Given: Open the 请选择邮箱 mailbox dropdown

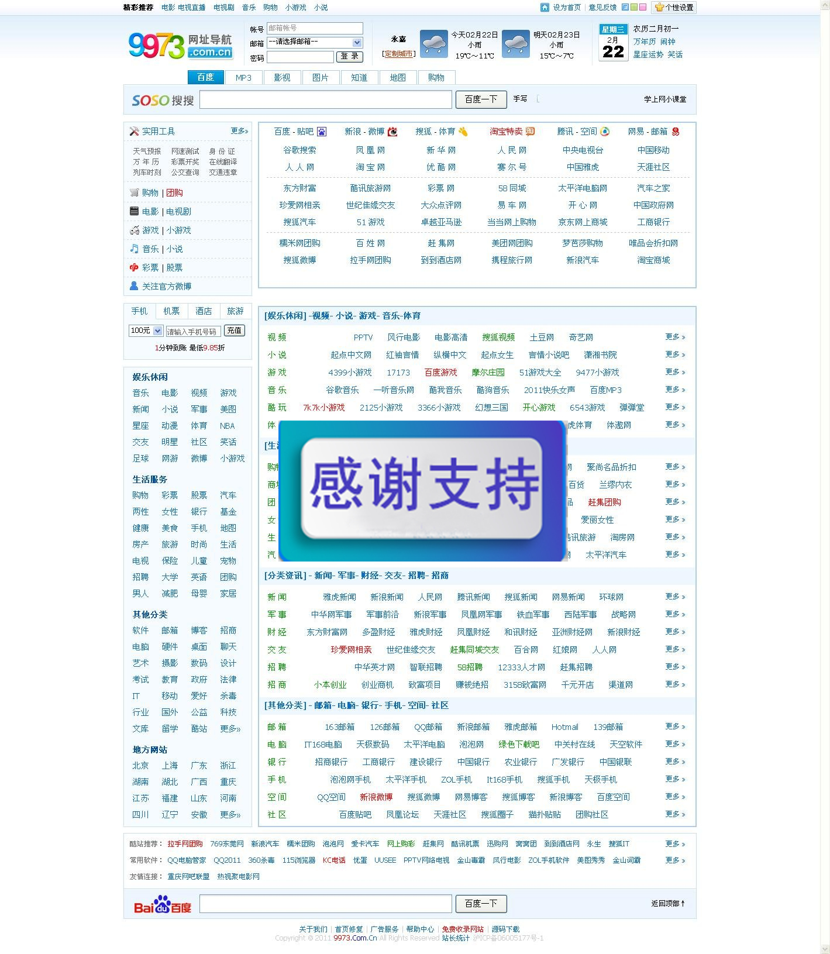Looking at the screenshot, I should click(315, 43).
